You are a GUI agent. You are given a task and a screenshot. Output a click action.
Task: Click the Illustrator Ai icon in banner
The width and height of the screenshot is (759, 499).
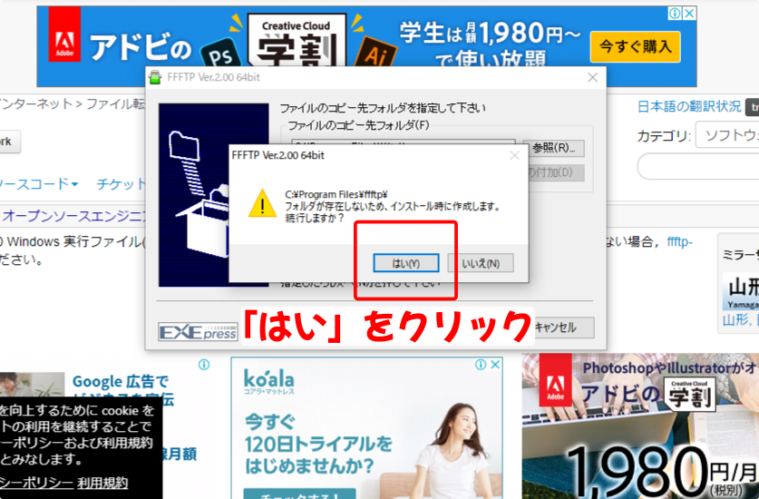click(x=375, y=53)
